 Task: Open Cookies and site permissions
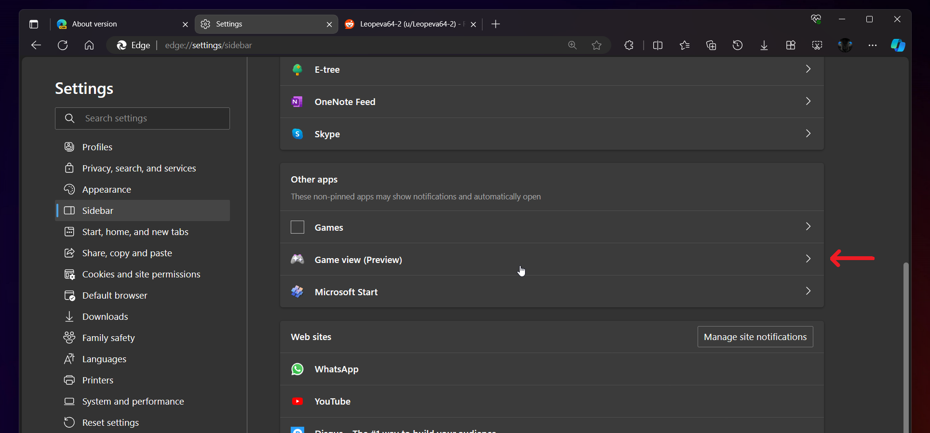point(142,274)
